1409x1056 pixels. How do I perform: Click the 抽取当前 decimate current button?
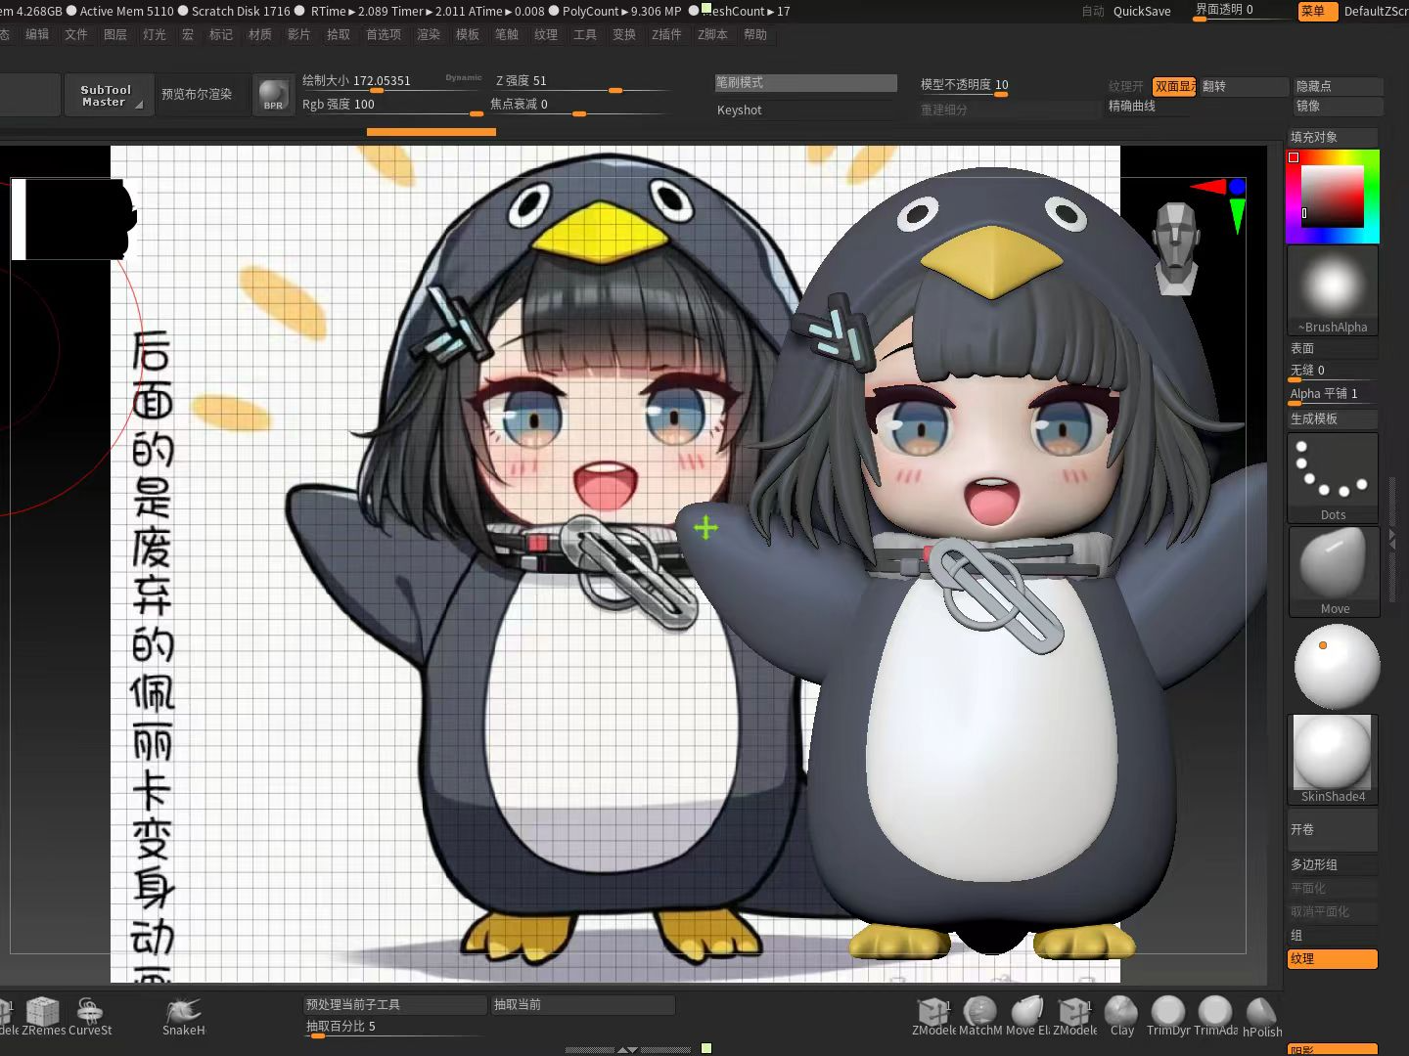click(583, 1005)
